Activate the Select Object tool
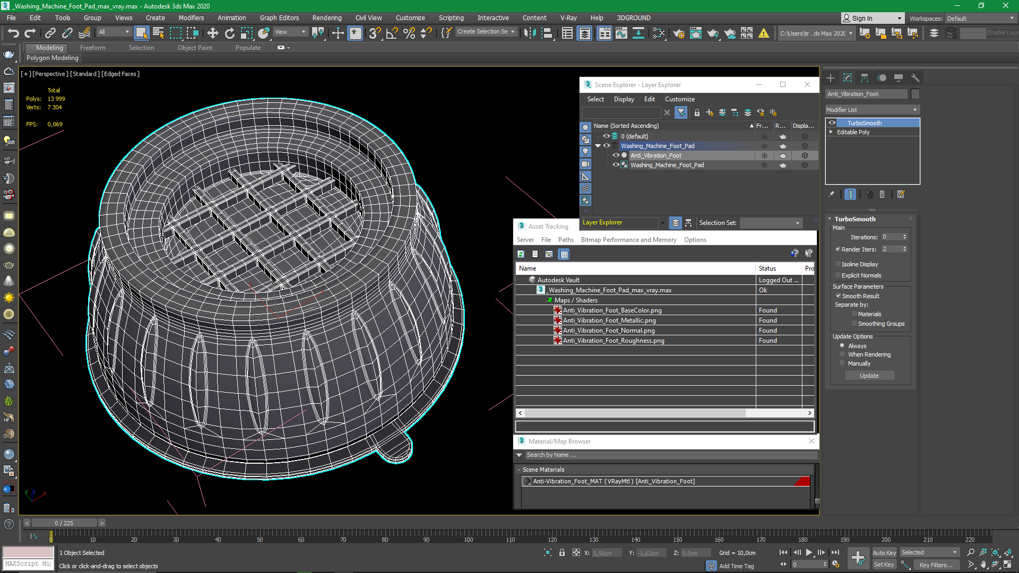The height and width of the screenshot is (573, 1019). tap(141, 33)
